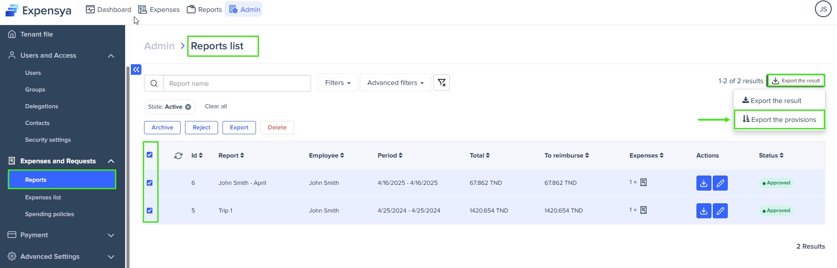Sort by Expenses column
This screenshot has width=837, height=268.
pyautogui.click(x=646, y=155)
